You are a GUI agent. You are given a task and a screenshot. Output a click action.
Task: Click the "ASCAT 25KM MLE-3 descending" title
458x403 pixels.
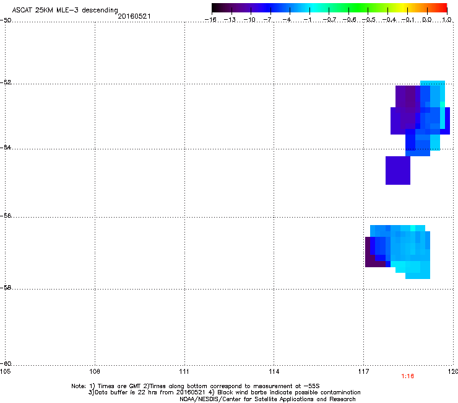tap(65, 10)
